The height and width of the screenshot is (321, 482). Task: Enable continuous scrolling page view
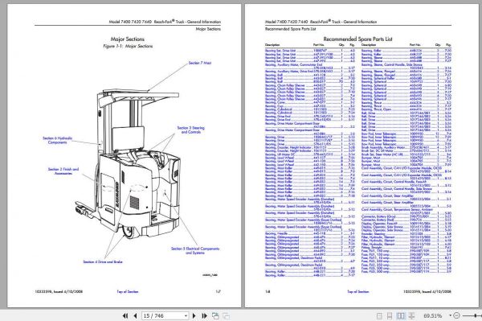pos(390,315)
